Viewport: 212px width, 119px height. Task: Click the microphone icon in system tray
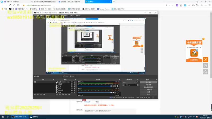click(x=186, y=117)
